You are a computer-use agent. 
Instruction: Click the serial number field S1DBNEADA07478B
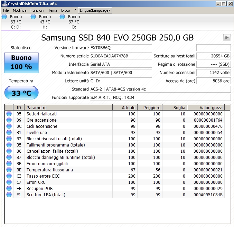tap(121, 56)
